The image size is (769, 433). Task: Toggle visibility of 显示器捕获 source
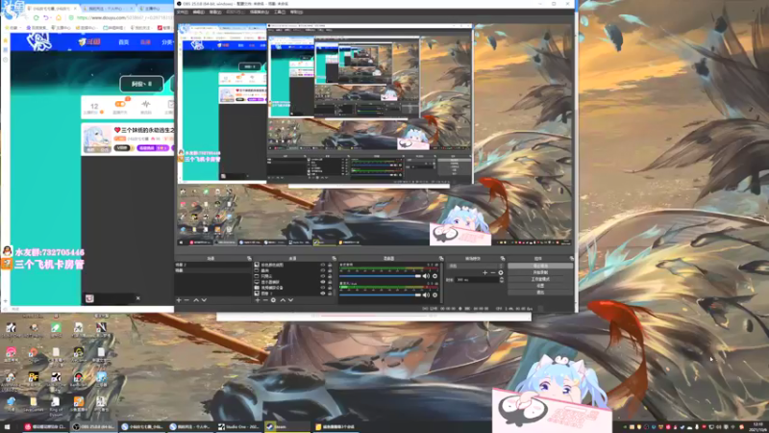[x=323, y=282]
